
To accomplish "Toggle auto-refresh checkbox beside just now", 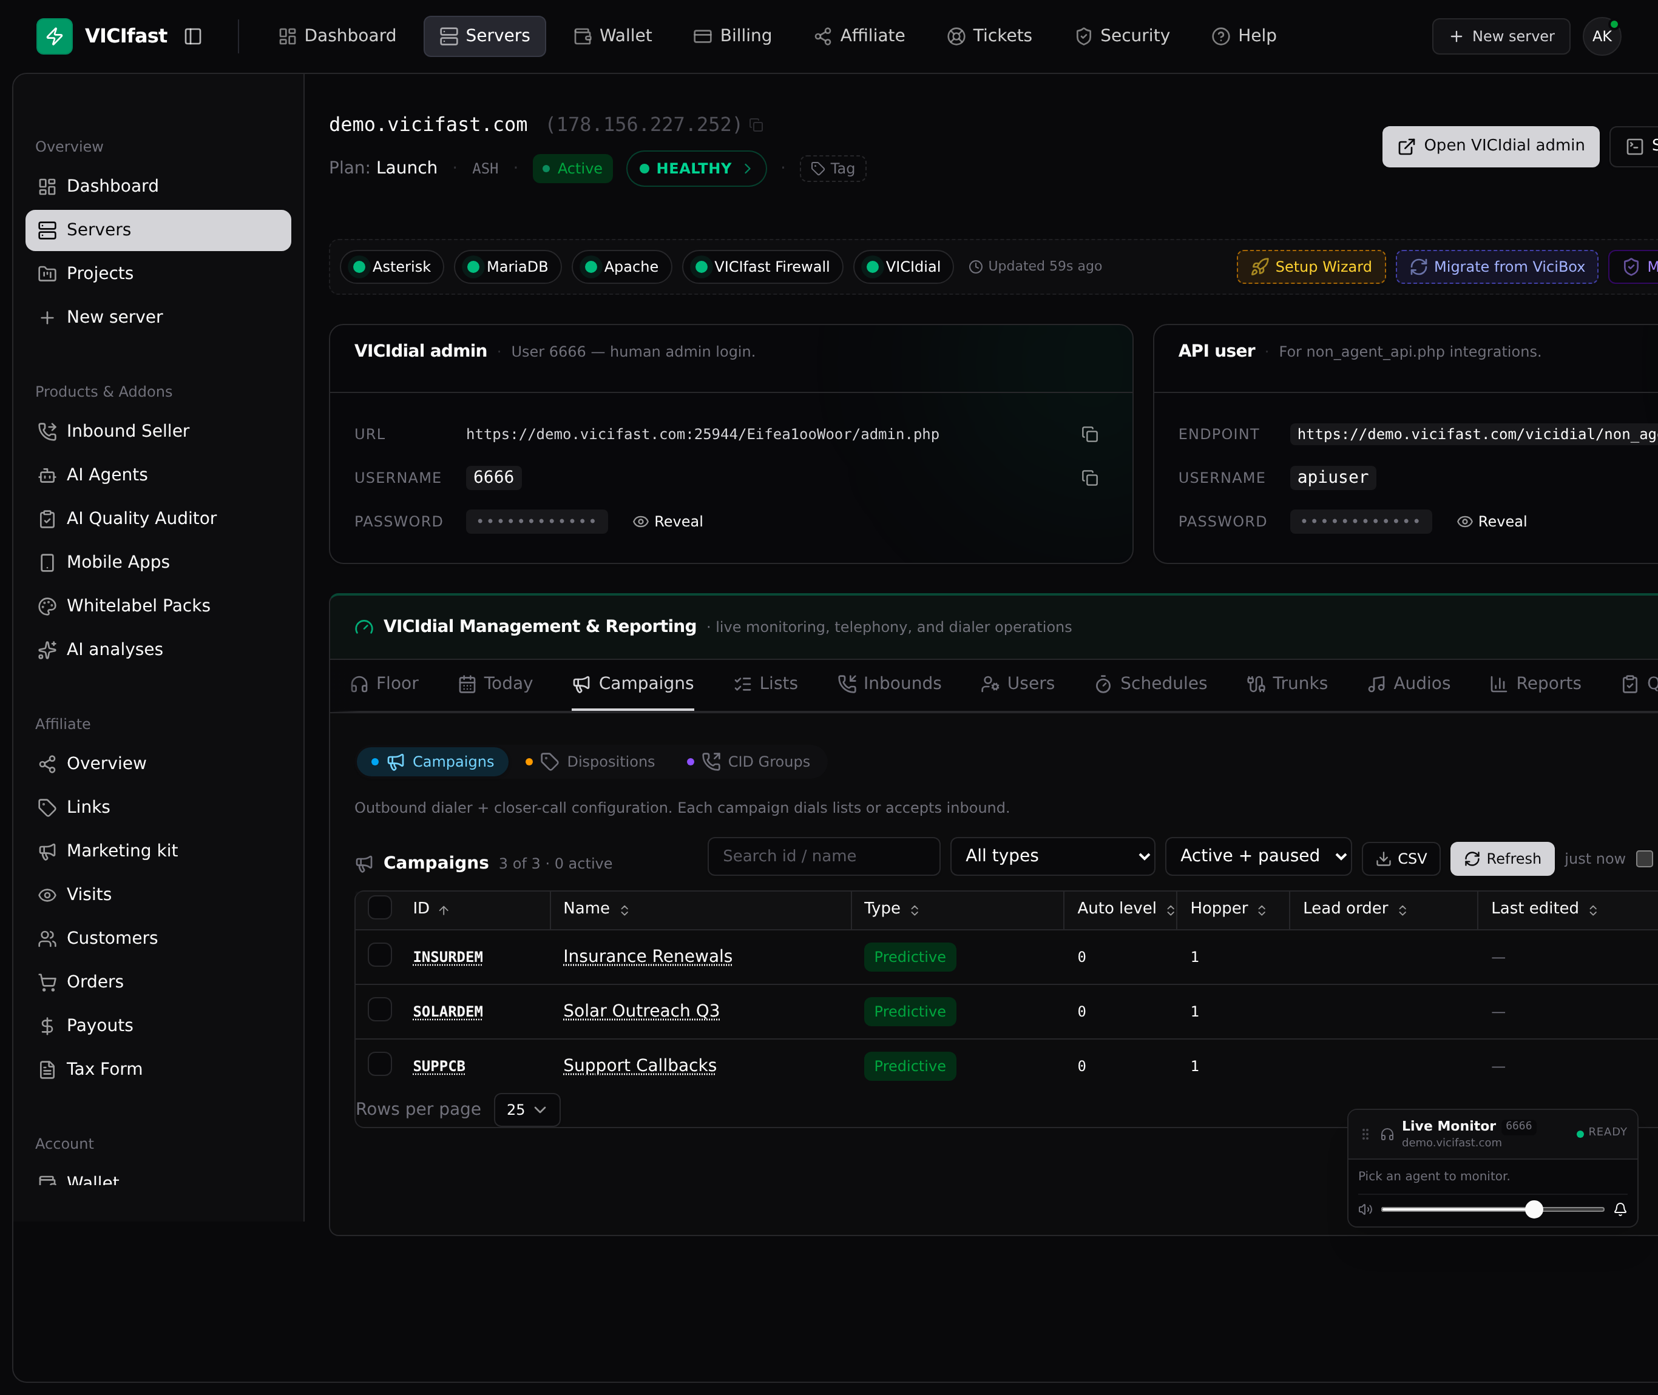I will 1645,858.
